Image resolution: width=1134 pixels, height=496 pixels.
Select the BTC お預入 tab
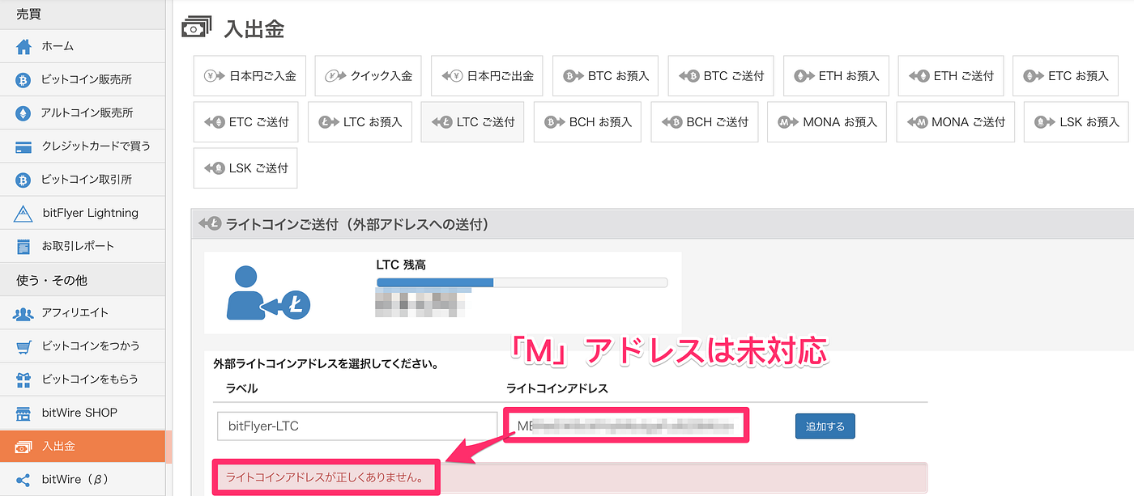[606, 76]
